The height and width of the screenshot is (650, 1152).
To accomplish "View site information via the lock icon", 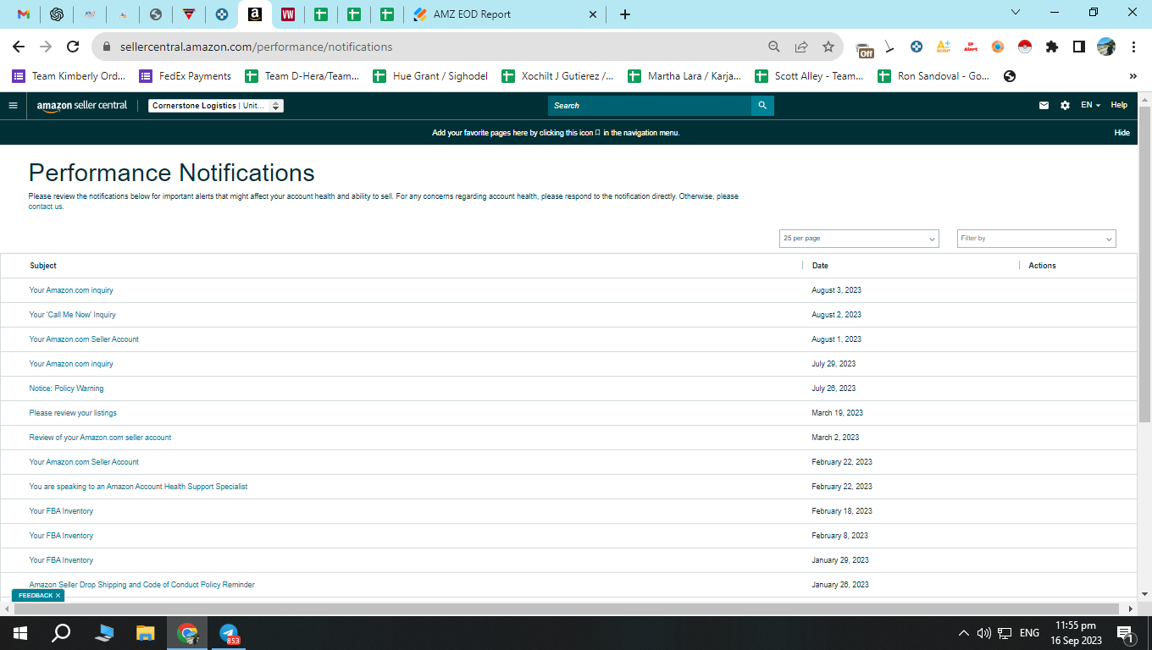I will (107, 47).
